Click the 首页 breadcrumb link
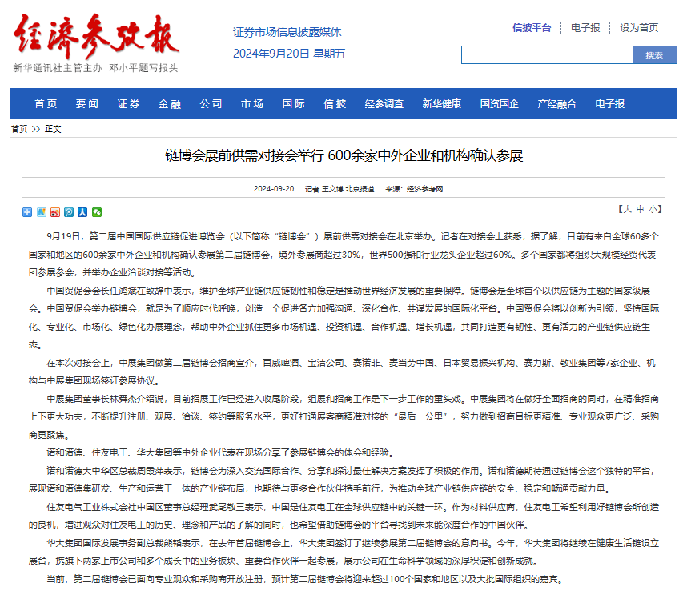This screenshot has height=599, width=683. coord(18,129)
